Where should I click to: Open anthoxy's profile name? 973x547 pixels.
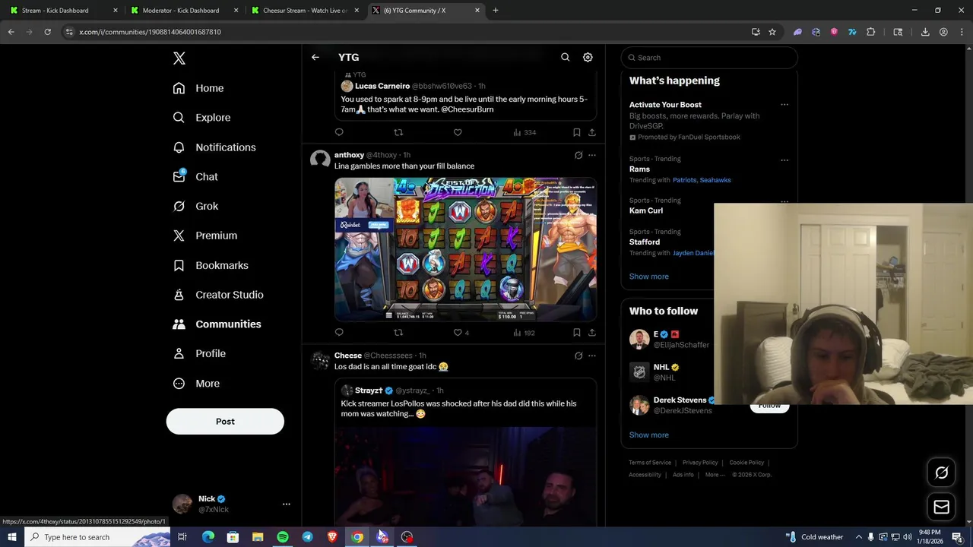point(349,155)
